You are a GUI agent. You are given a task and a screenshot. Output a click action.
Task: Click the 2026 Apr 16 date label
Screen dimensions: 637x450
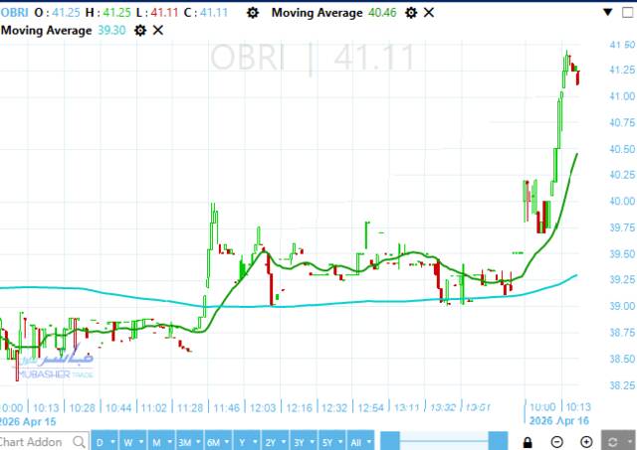click(x=559, y=421)
